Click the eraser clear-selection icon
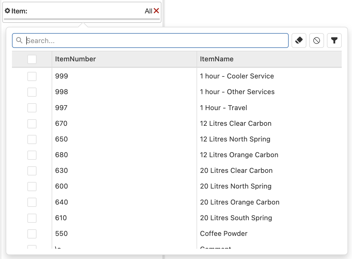 [299, 41]
